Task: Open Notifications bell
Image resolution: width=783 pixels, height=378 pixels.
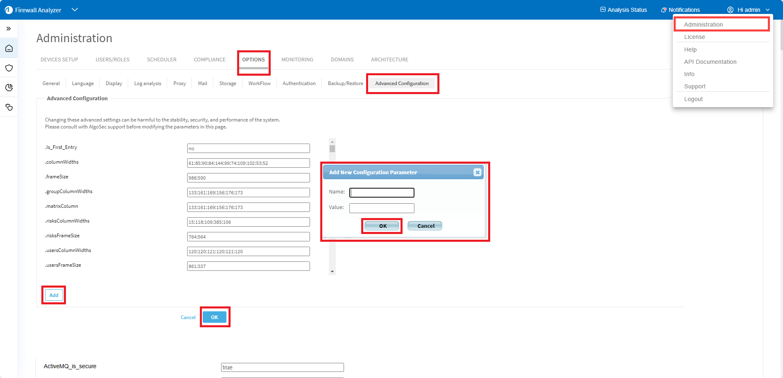Action: 680,10
